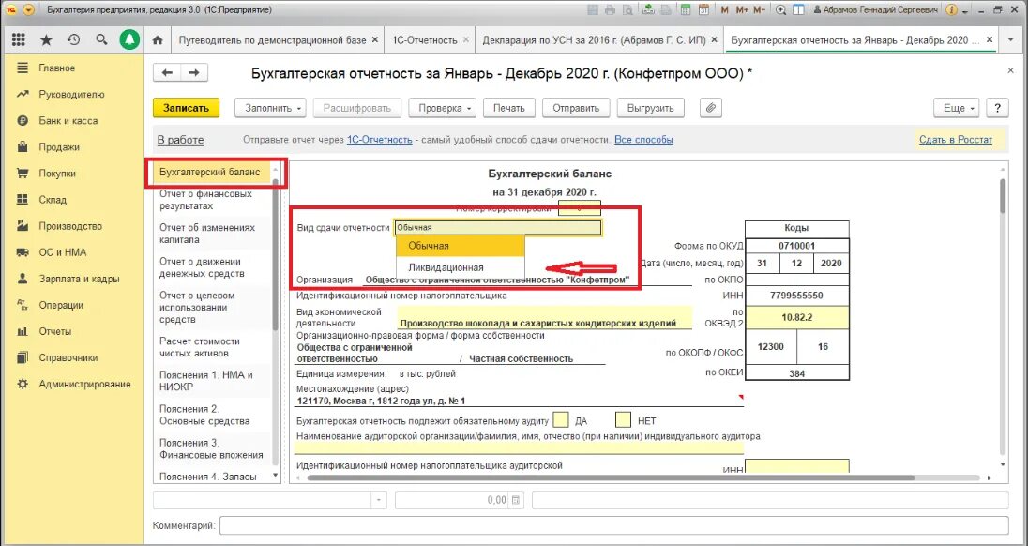
Task: Open the Справочники section
Action: point(68,357)
